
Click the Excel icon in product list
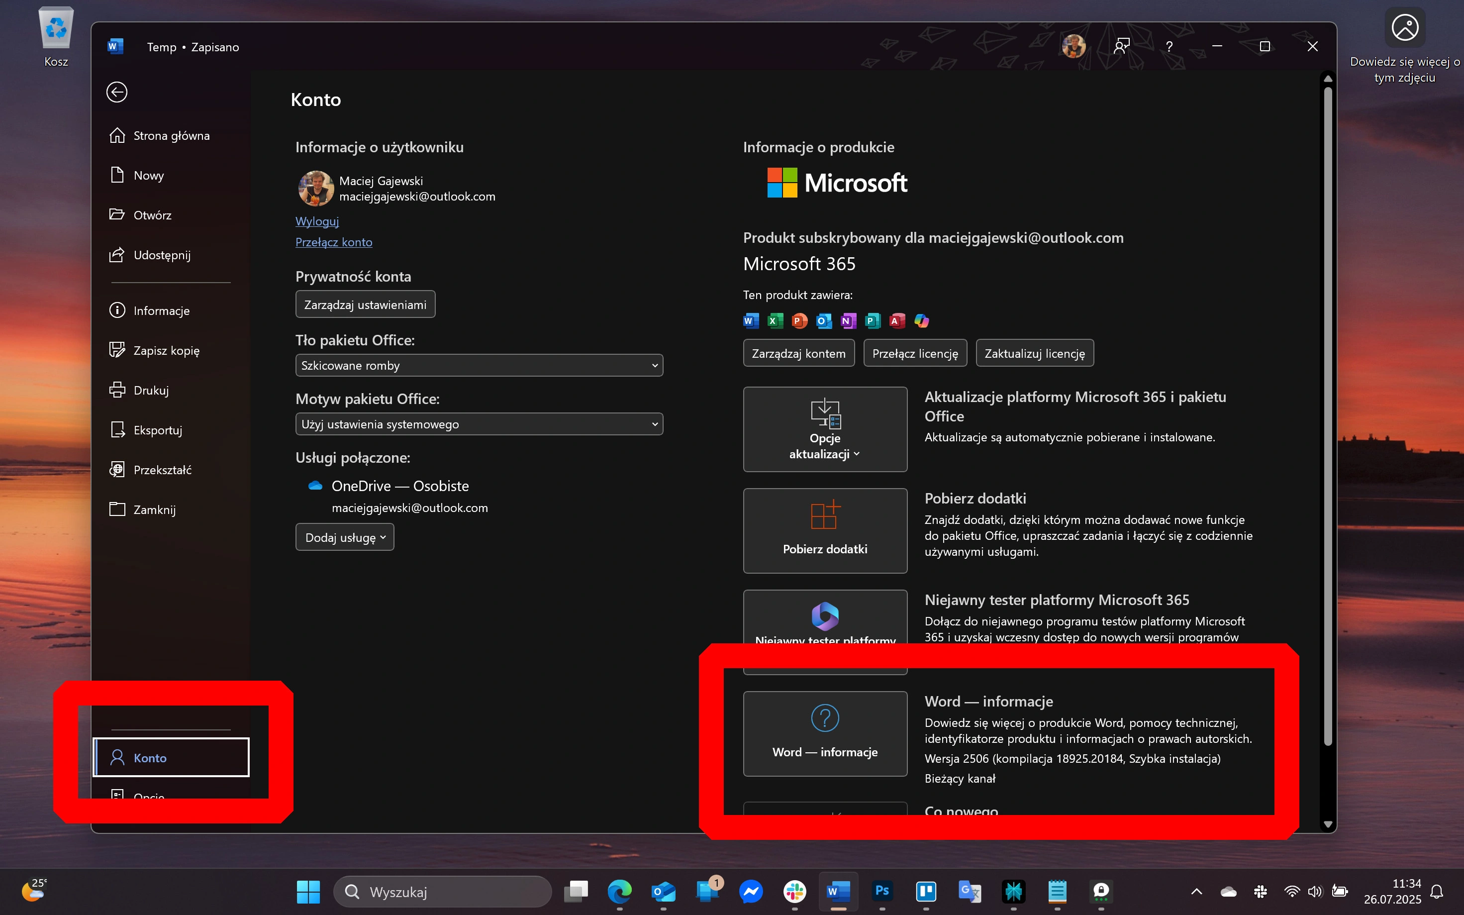point(775,321)
